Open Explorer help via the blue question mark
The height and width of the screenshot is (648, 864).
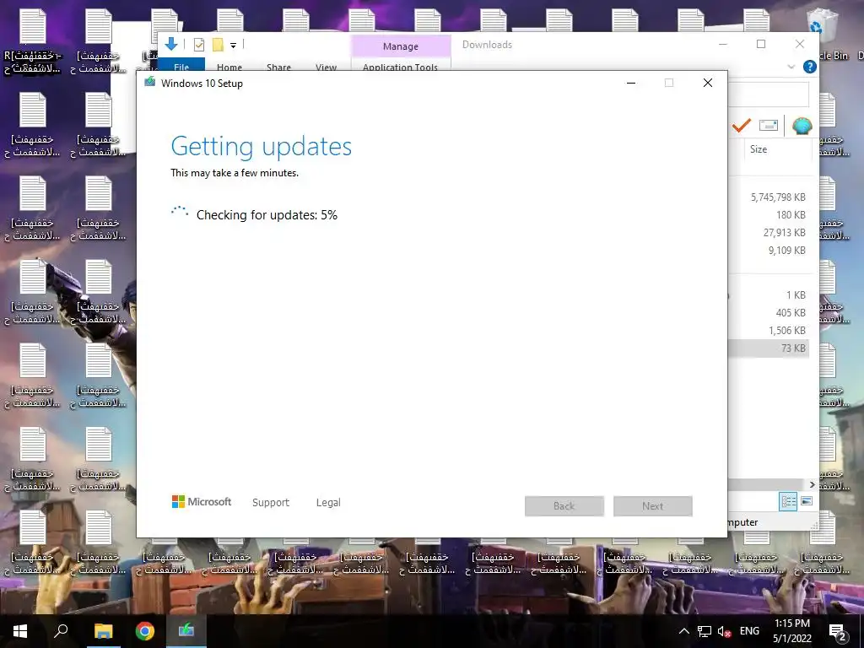click(x=810, y=67)
